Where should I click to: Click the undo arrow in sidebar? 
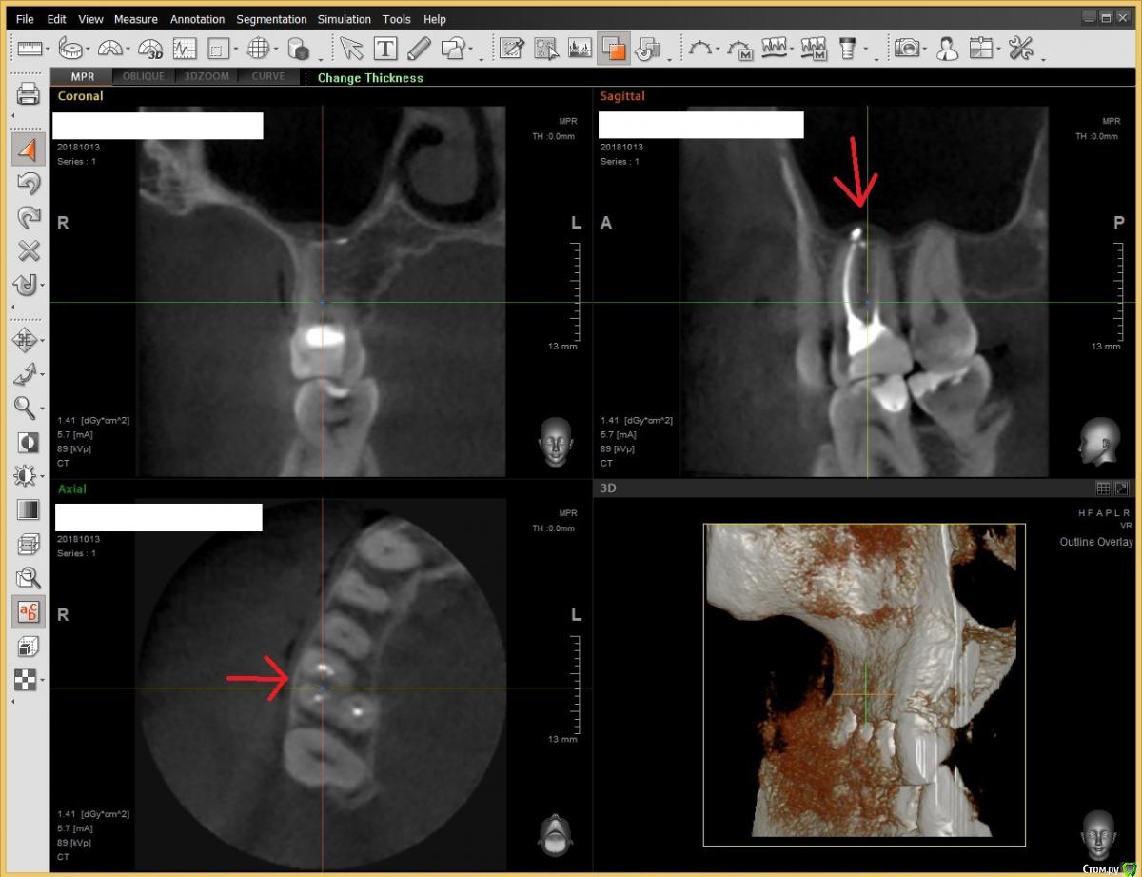click(29, 185)
